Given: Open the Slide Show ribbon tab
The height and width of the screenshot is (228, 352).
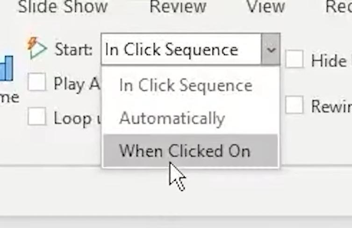Looking at the screenshot, I should tap(63, 7).
